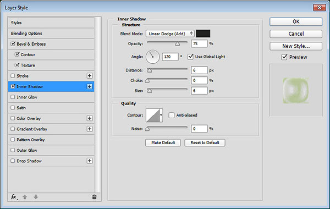Select the Satin effect row

[51, 108]
